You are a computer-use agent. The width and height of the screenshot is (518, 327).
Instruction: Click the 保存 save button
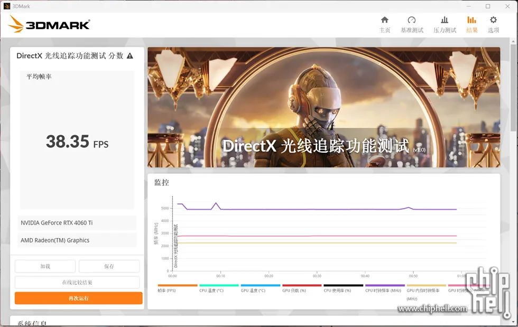(x=109, y=266)
